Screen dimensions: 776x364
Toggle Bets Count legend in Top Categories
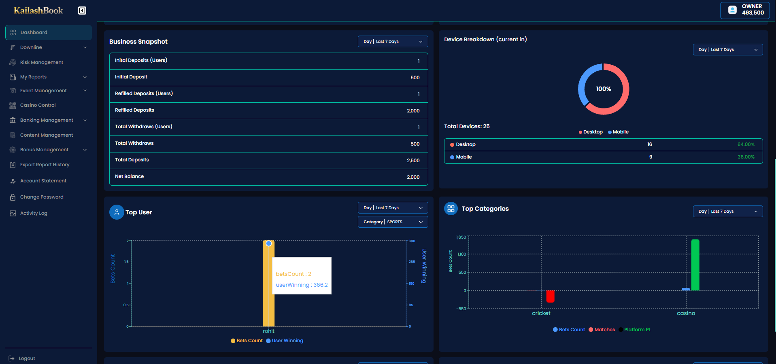point(569,330)
